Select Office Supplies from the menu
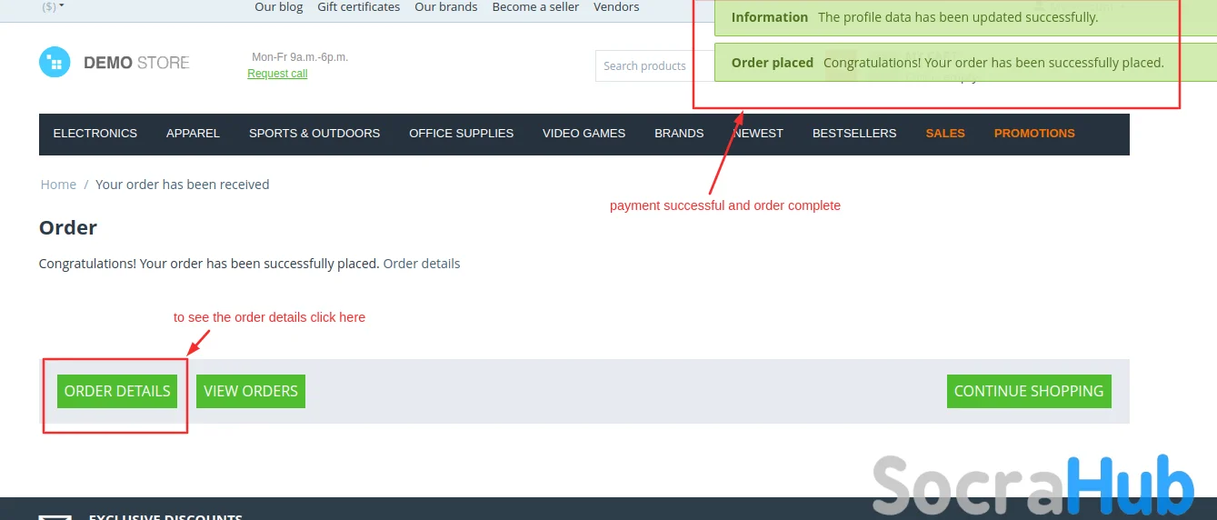This screenshot has height=520, width=1217. click(461, 134)
